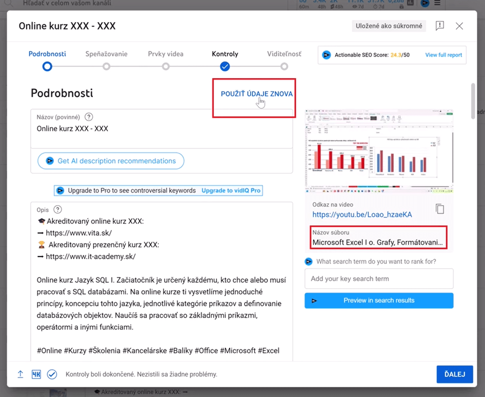485x397 pixels.
Task: Go to the Podrobnosti step
Action: pos(47,66)
